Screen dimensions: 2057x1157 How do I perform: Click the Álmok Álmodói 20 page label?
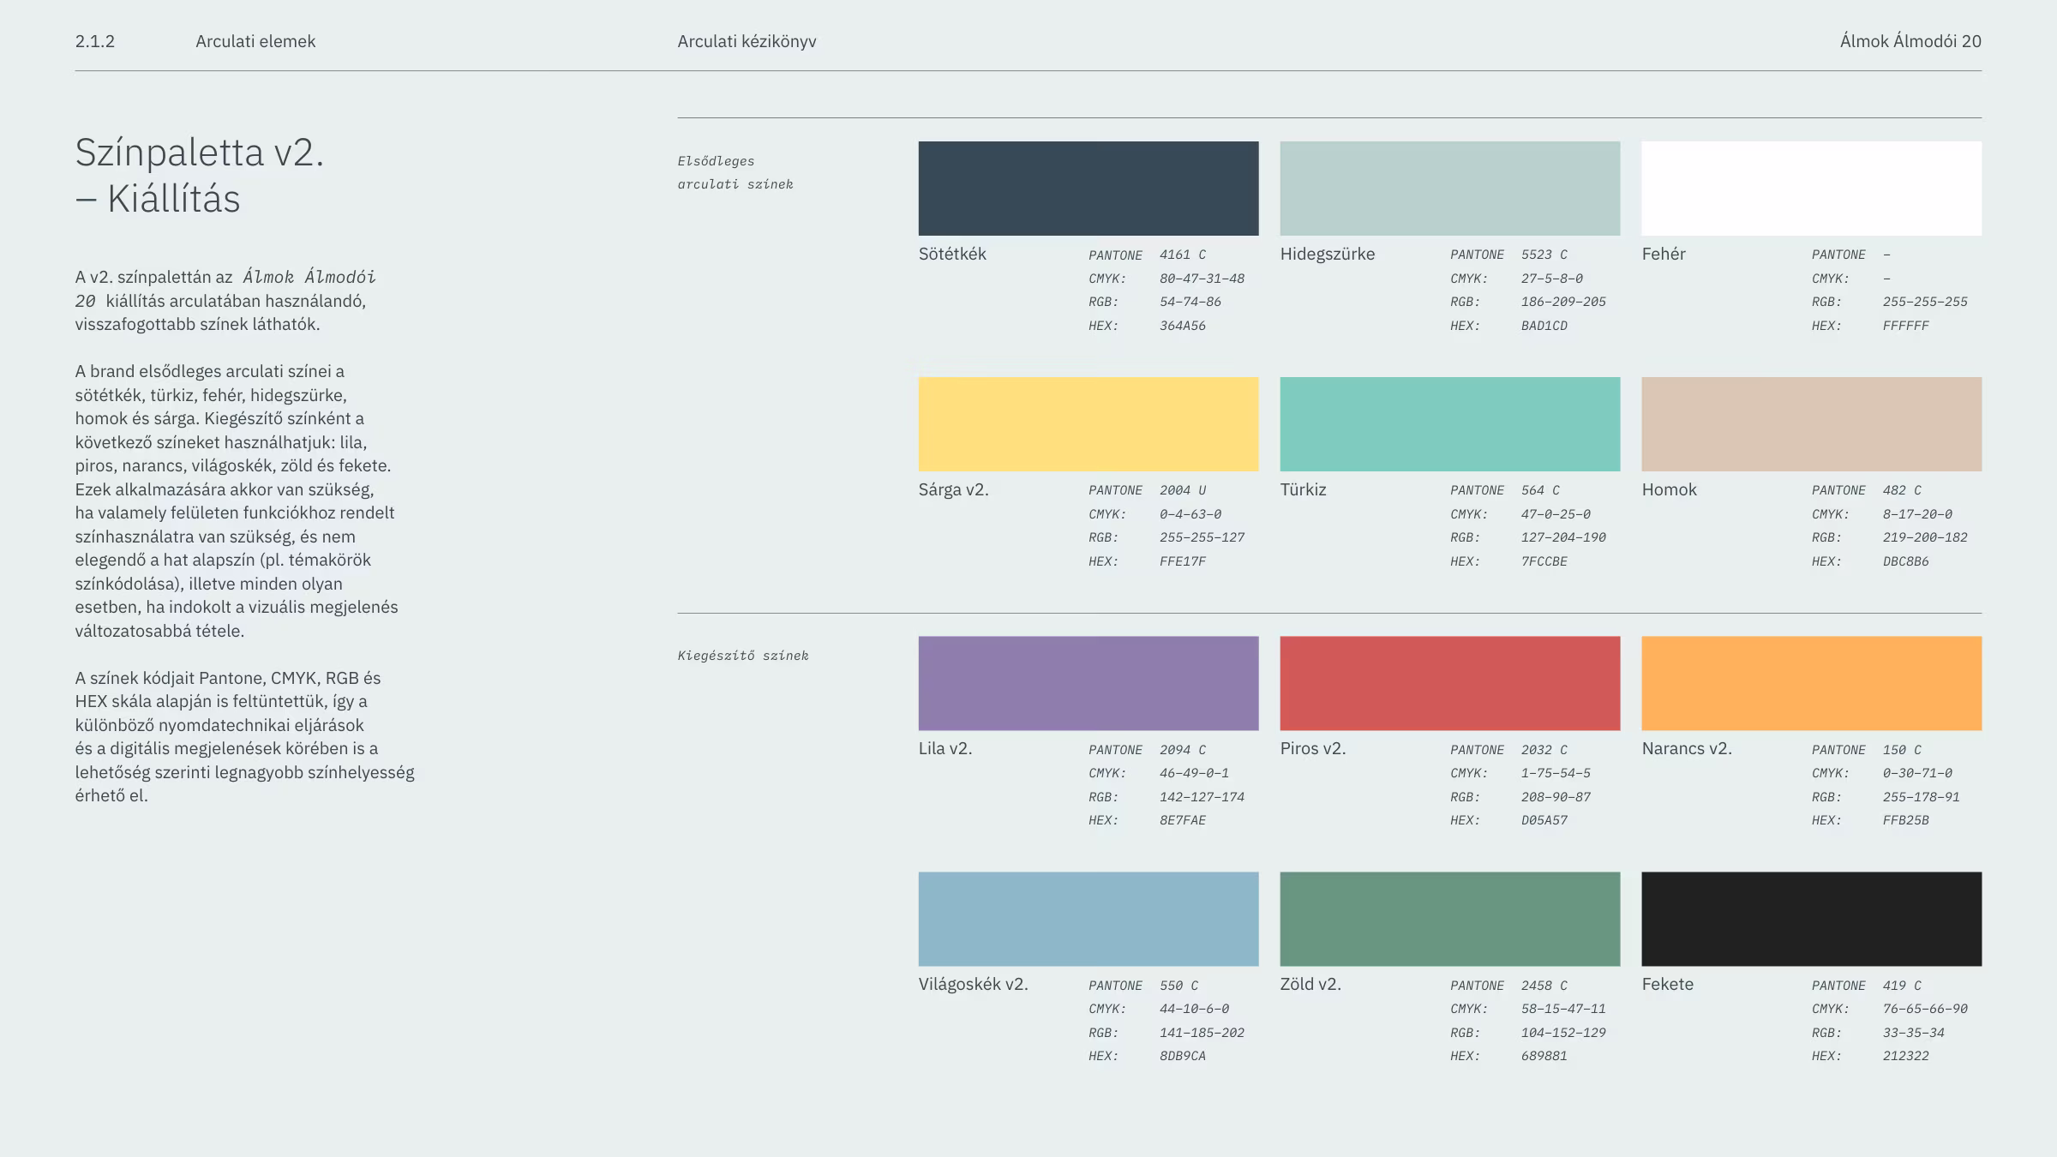(x=1910, y=41)
